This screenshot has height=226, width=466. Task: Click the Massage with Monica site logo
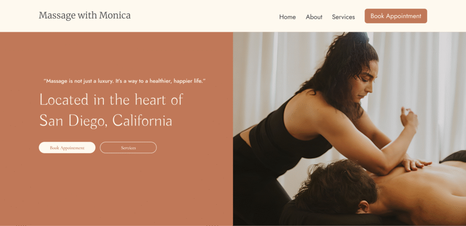pos(85,15)
